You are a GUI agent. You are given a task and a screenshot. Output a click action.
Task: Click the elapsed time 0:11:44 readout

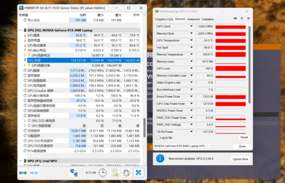(91, 172)
